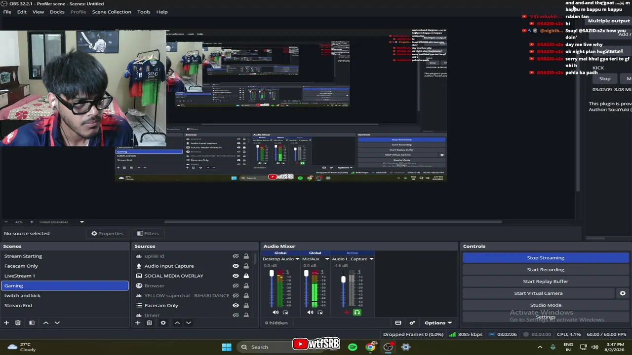Open the Scene Collection menu

coord(112,12)
